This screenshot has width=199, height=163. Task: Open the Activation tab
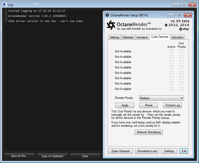[x=177, y=37]
